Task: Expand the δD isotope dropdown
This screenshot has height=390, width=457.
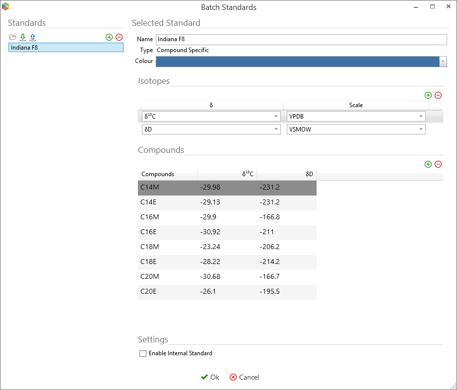Action: (276, 129)
